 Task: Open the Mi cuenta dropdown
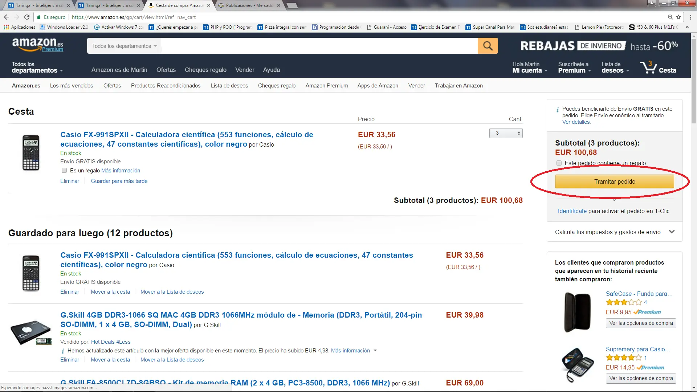point(530,67)
